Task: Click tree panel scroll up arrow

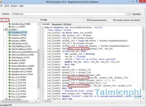Action: tap(39, 24)
